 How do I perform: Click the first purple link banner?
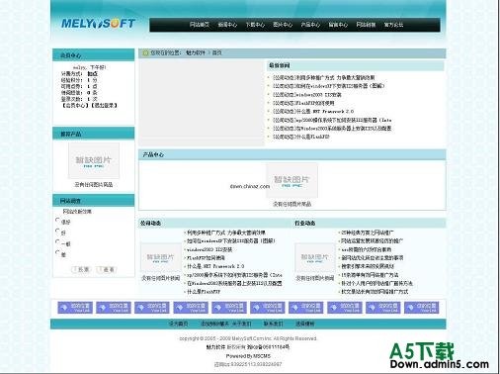[75, 308]
